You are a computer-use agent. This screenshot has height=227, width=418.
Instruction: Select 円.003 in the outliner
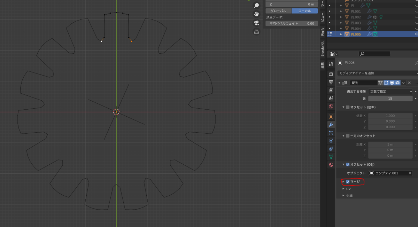[x=356, y=23]
